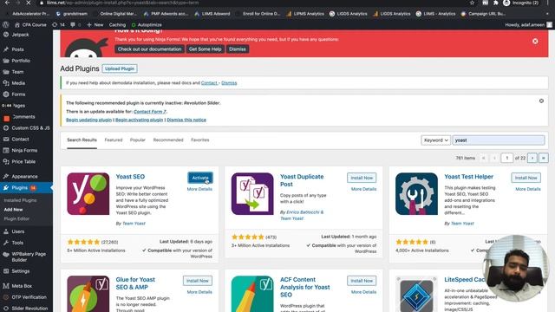
Task: Click the WordPress logo in admin bar
Action: 6,25
